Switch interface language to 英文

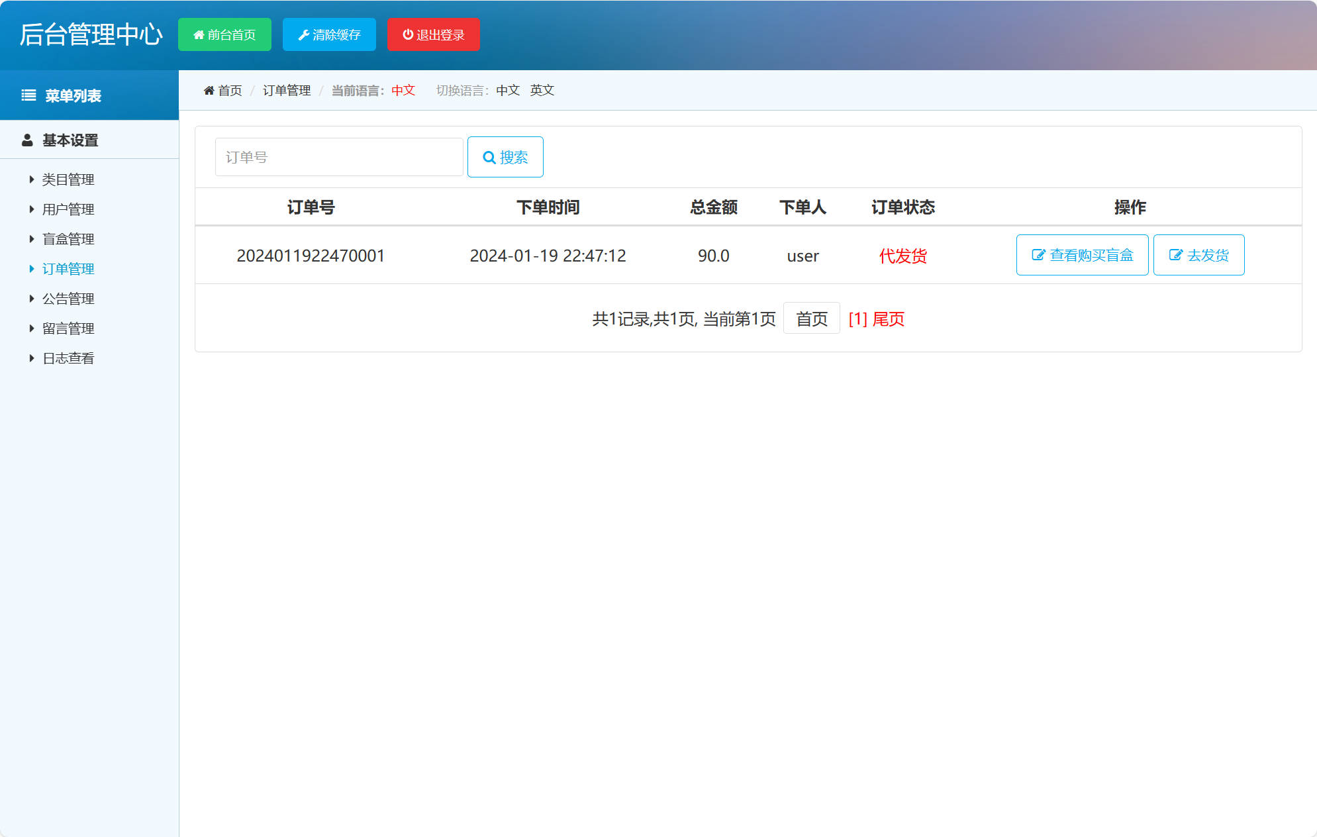pos(542,90)
